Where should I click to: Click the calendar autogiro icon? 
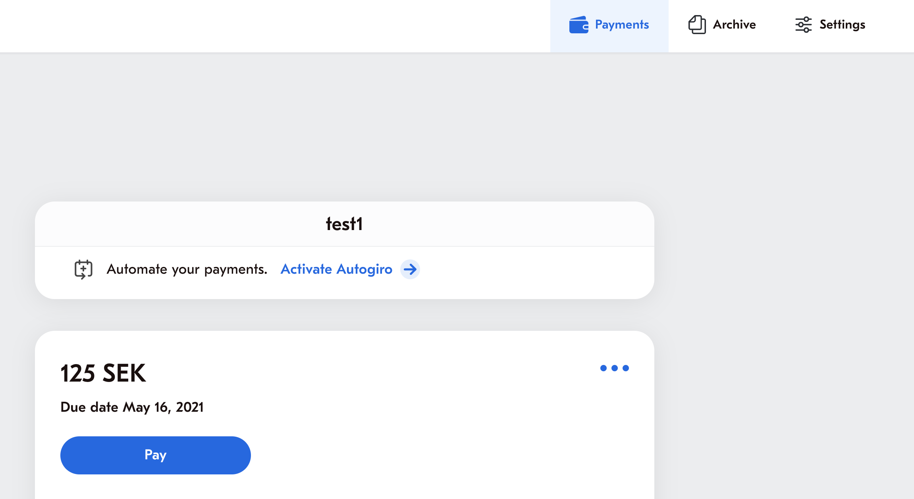83,269
